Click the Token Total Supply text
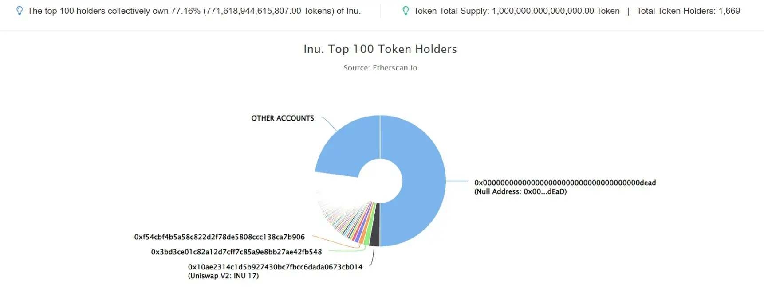Viewport: 764px width, 296px height. pos(516,11)
